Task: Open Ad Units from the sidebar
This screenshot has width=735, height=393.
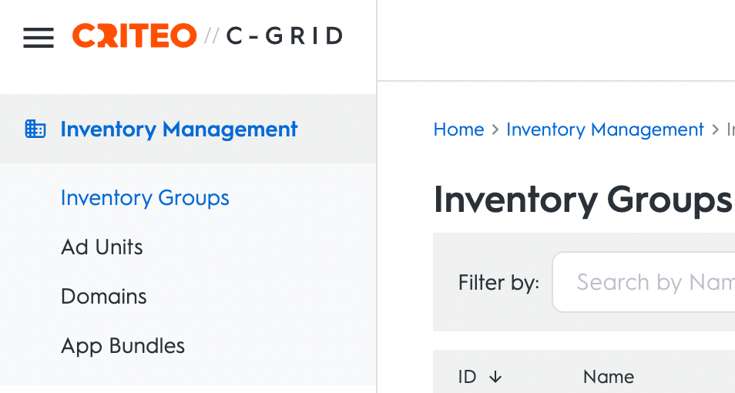Action: coord(102,247)
